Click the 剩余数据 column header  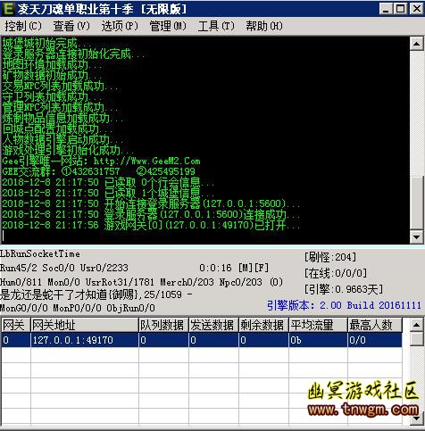pos(263,325)
